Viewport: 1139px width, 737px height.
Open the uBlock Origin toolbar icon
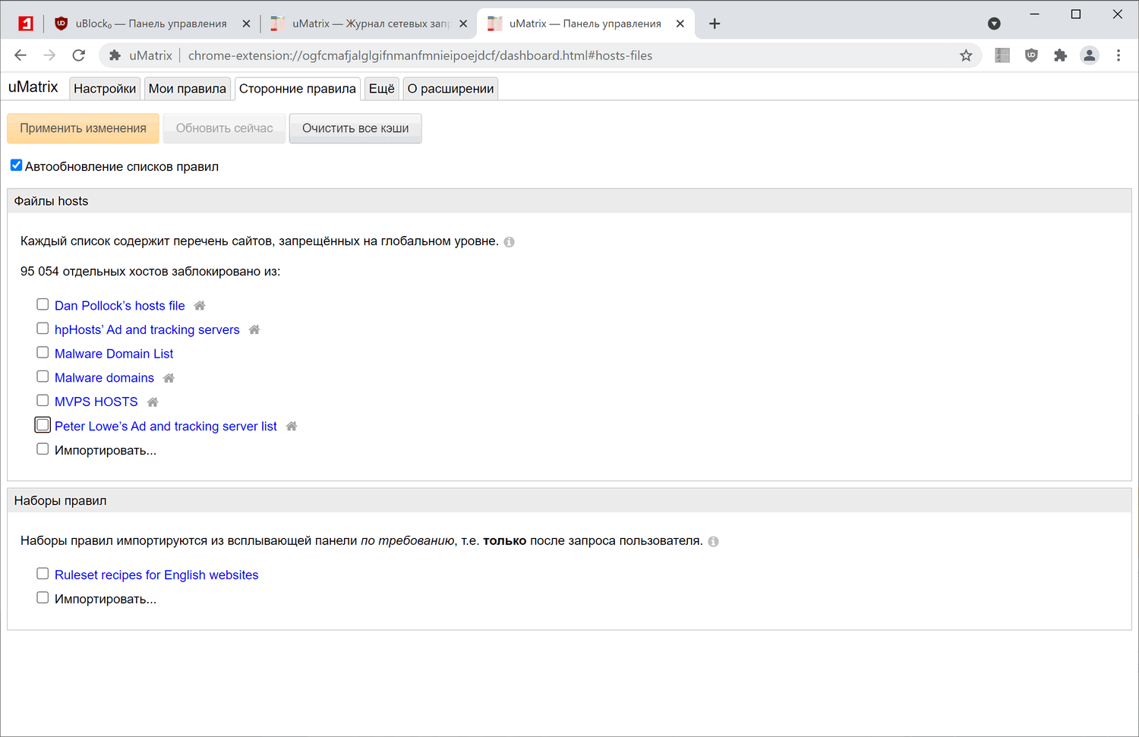tap(1031, 55)
